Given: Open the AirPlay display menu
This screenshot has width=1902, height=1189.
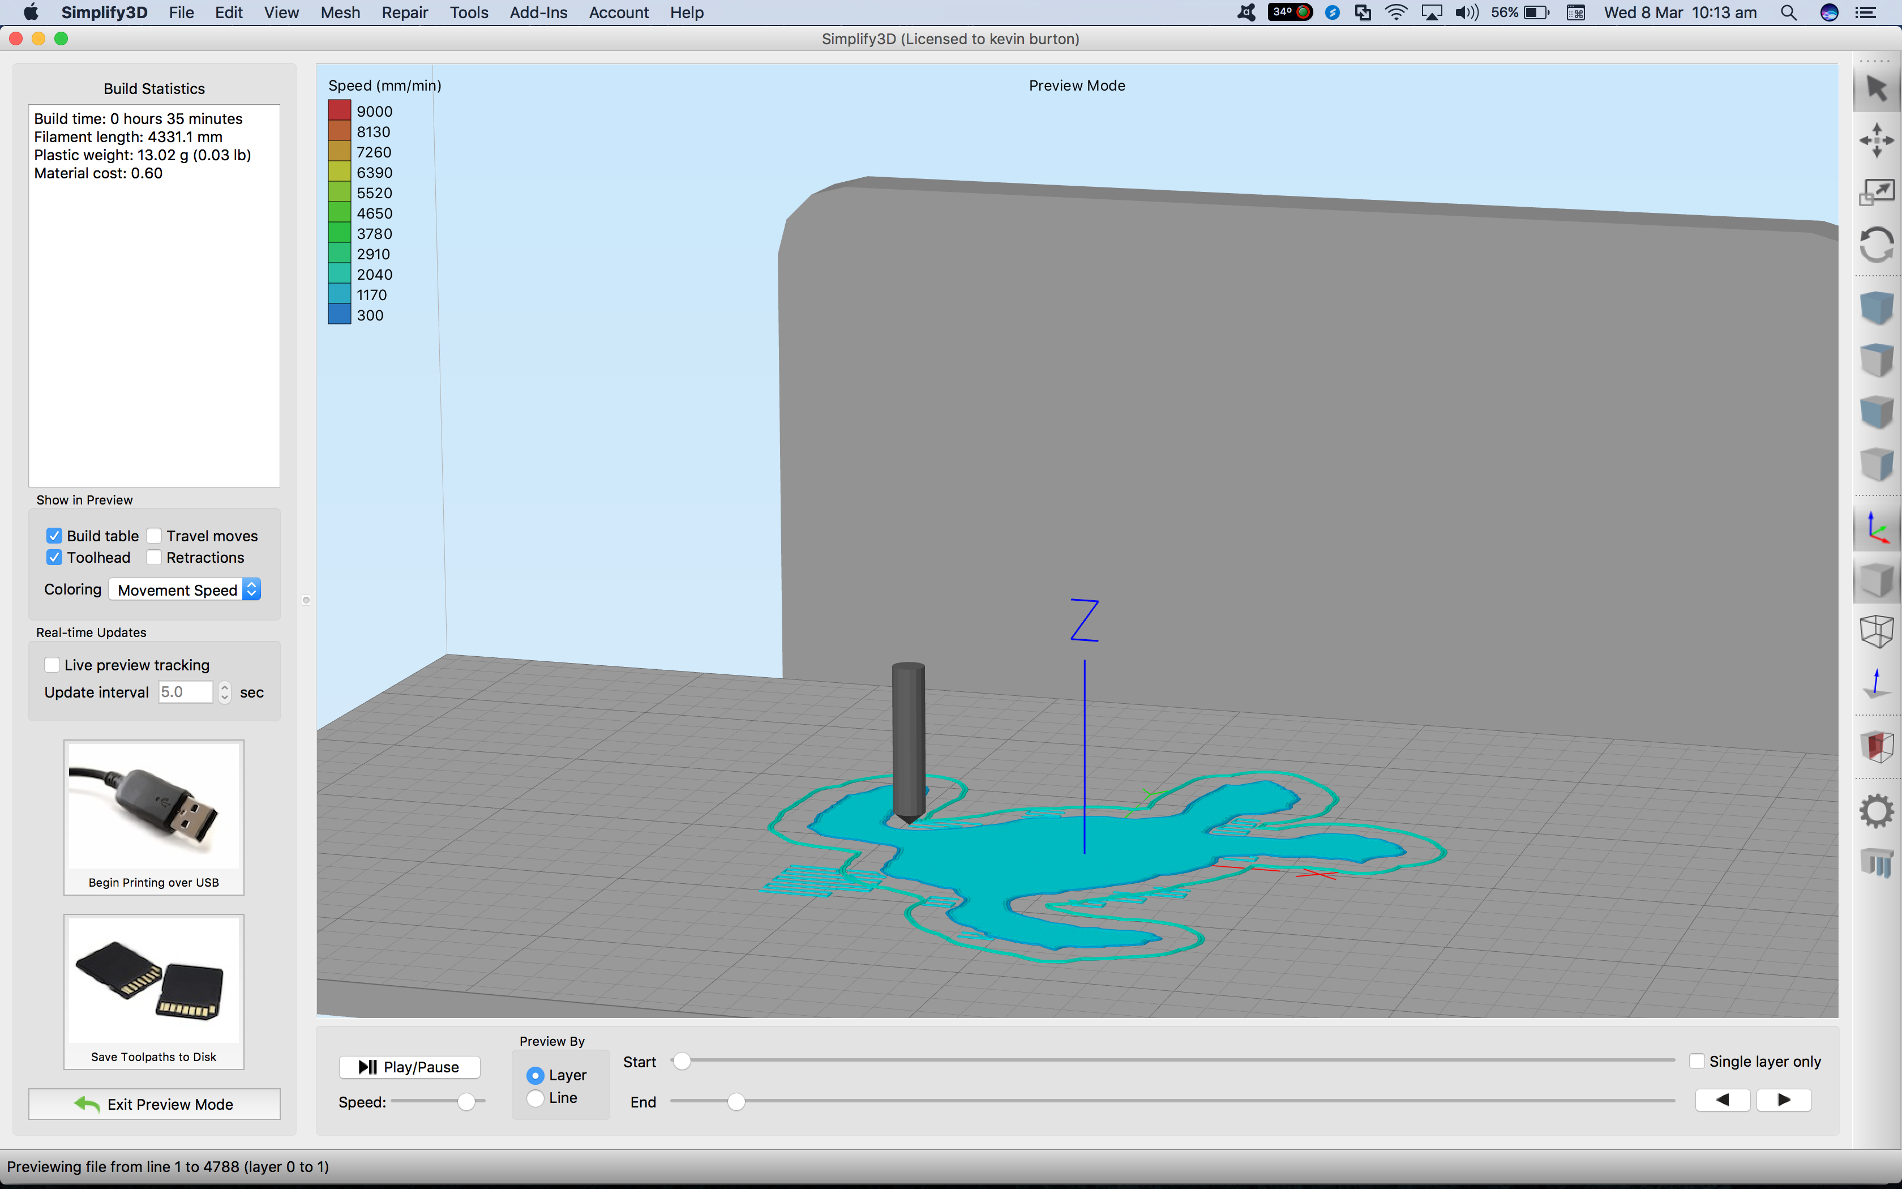Looking at the screenshot, I should click(x=1432, y=12).
